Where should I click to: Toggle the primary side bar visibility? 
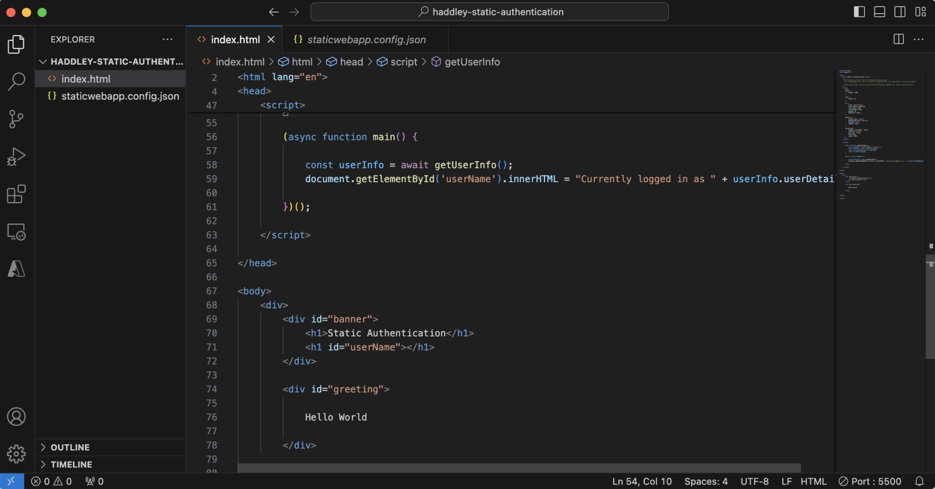click(x=859, y=12)
